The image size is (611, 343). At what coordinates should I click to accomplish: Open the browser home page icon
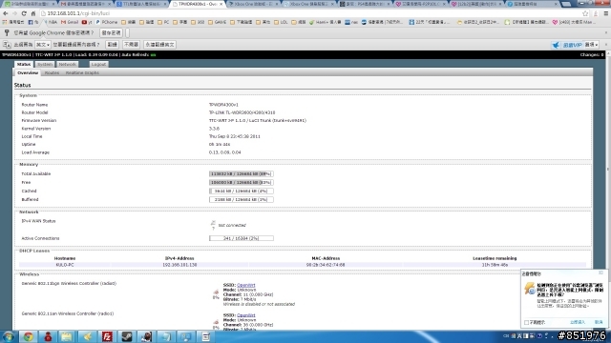(x=33, y=13)
